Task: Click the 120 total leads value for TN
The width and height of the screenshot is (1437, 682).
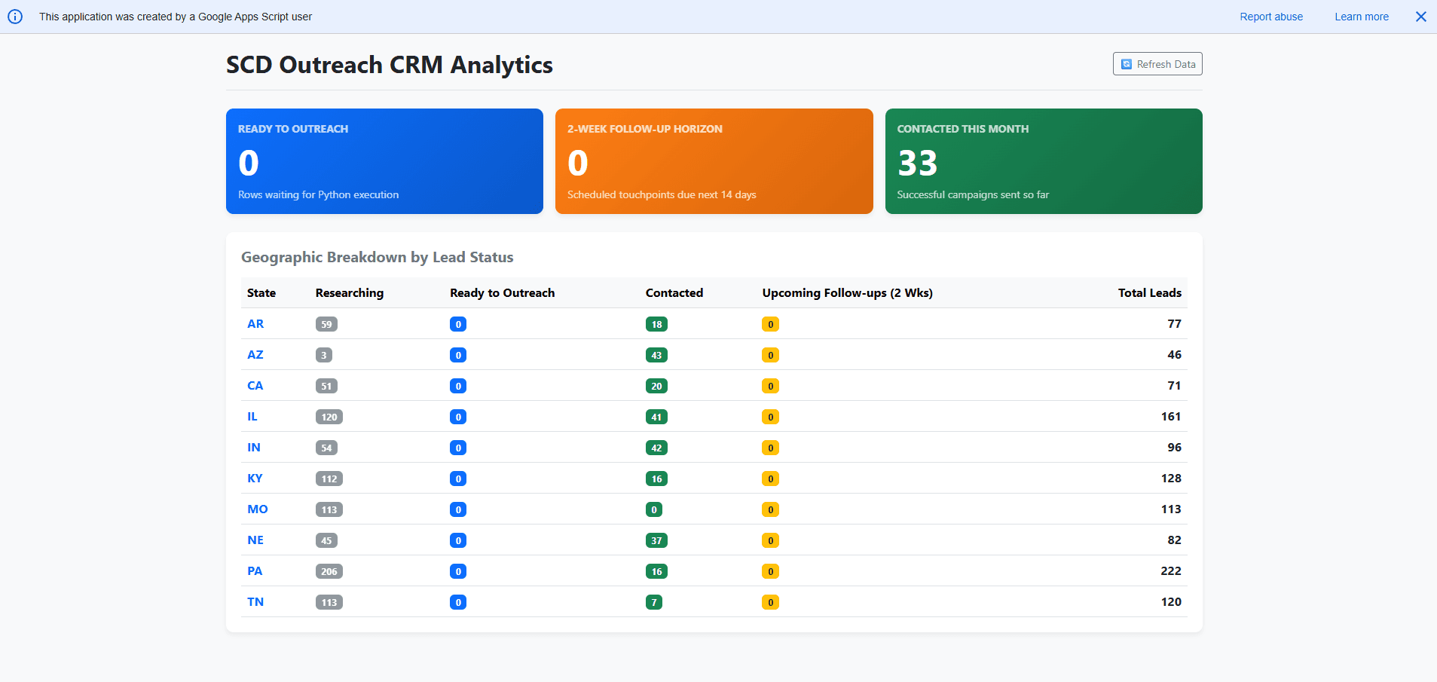Action: click(1171, 602)
